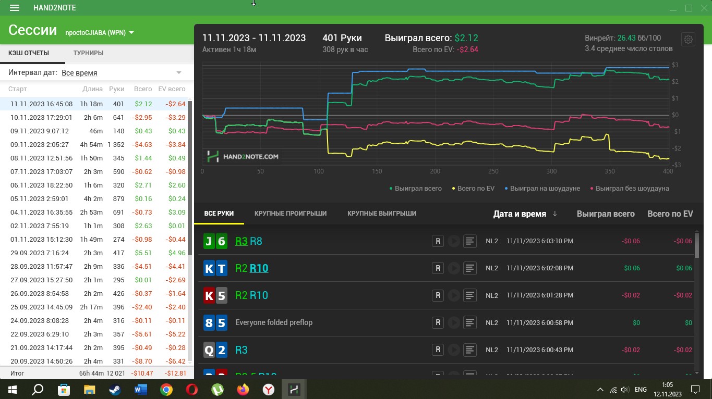Screen dimensions: 712x399
Task: Switch to the 'ТУРНИРЫ' tab
Action: [88, 53]
